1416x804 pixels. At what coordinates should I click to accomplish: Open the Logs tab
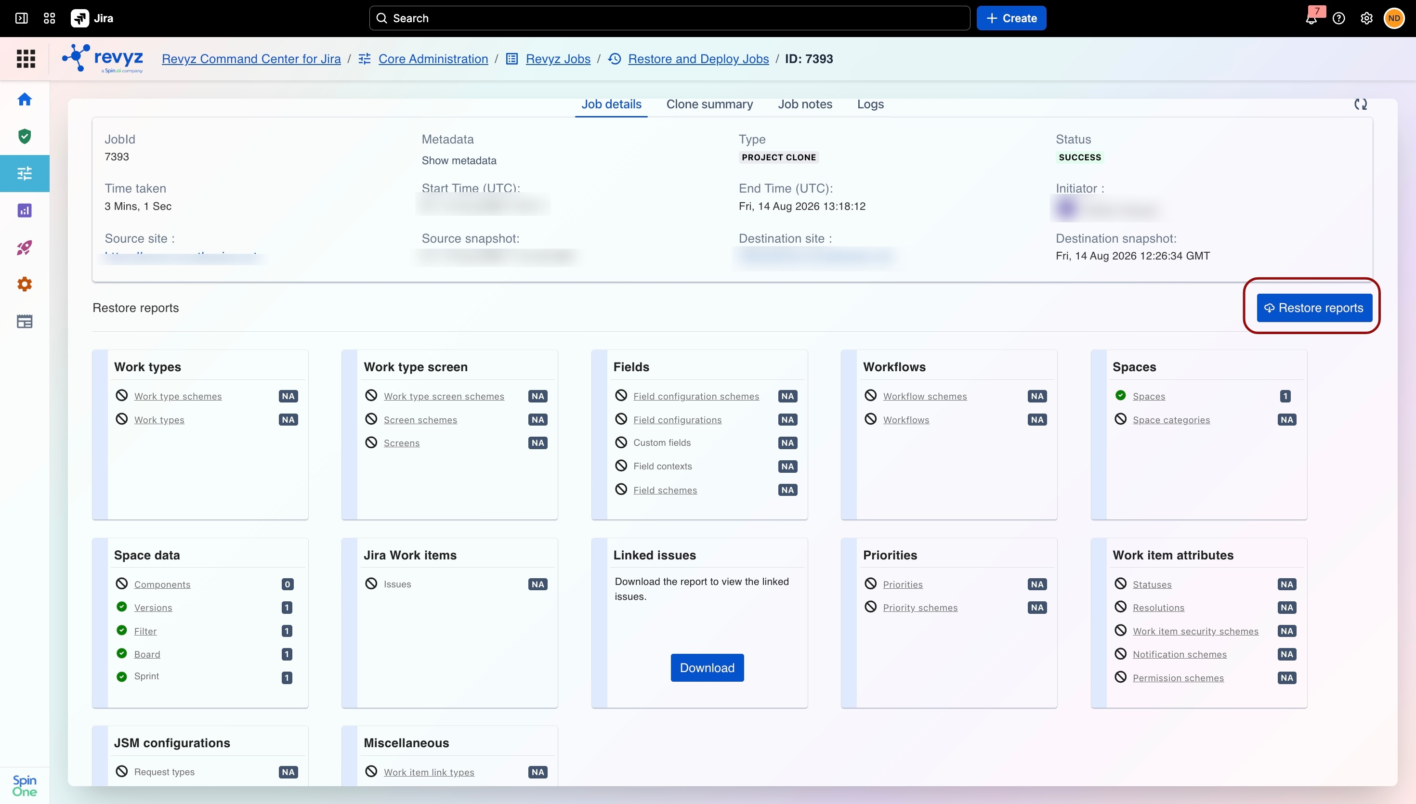pyautogui.click(x=870, y=104)
